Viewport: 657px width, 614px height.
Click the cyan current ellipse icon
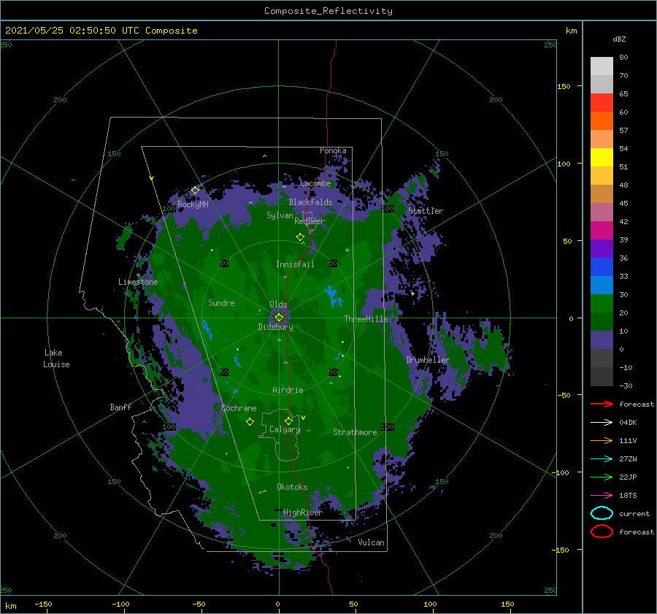pyautogui.click(x=602, y=513)
